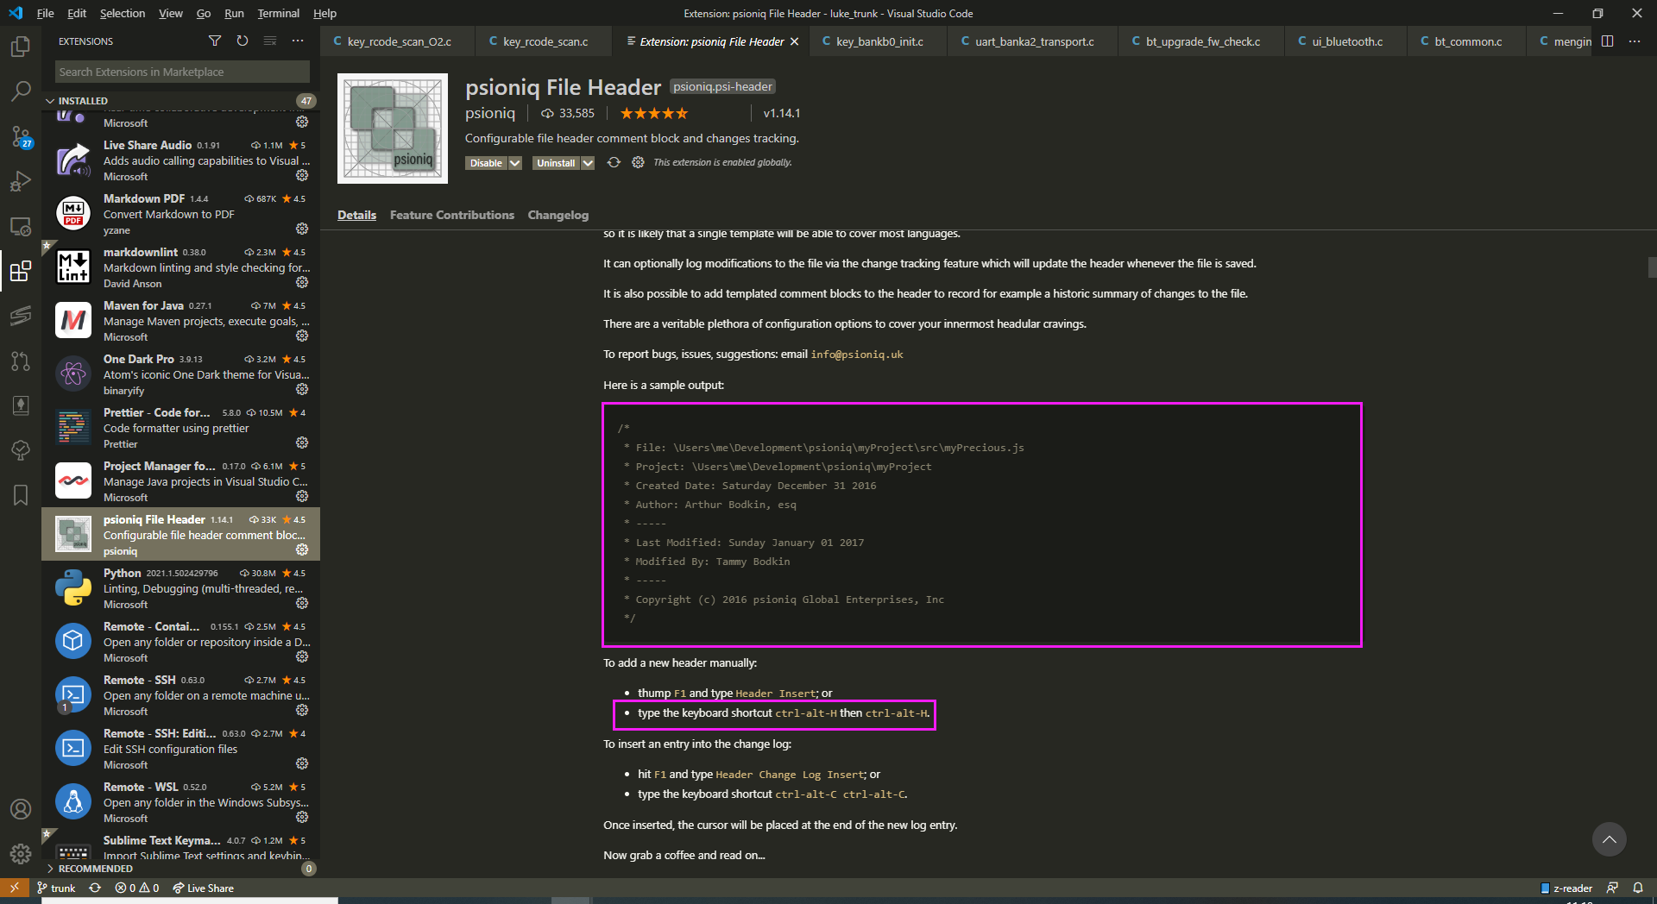This screenshot has width=1657, height=904.
Task: Switch to bt_upgrade_fw_check.c tab
Action: click(x=1201, y=41)
